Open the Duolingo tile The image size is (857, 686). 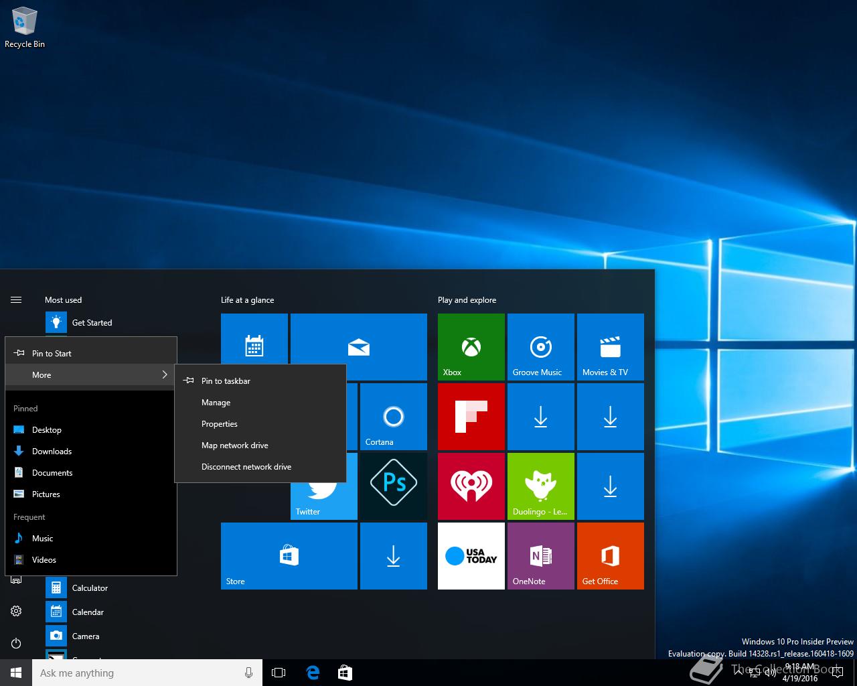click(x=541, y=486)
